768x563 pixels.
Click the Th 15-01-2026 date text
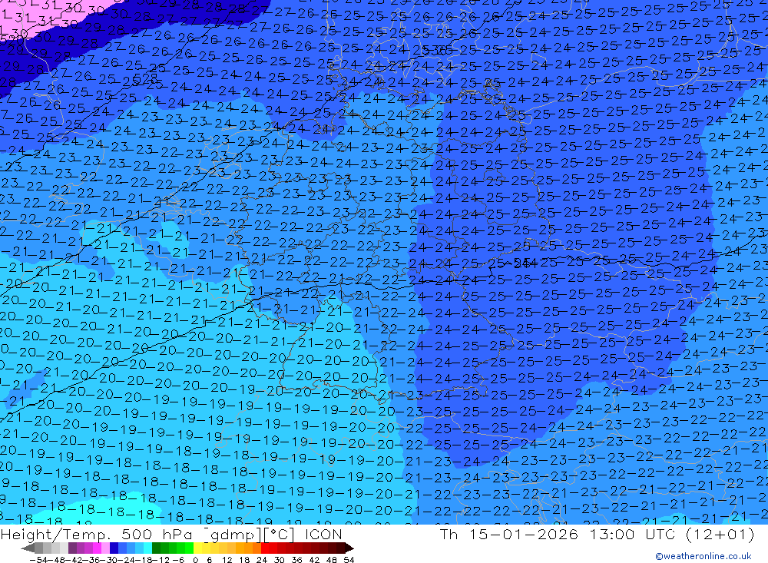[x=509, y=534]
